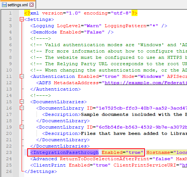
Task: Click the </Authentication> closing tag
Action: [56, 89]
